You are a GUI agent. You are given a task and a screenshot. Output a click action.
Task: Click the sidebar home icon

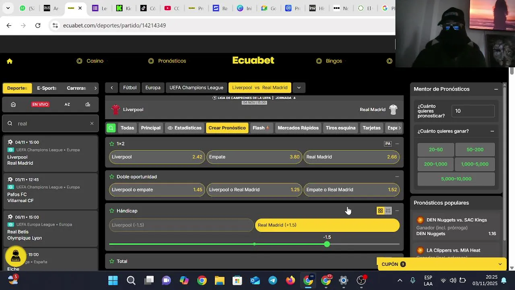point(13,104)
